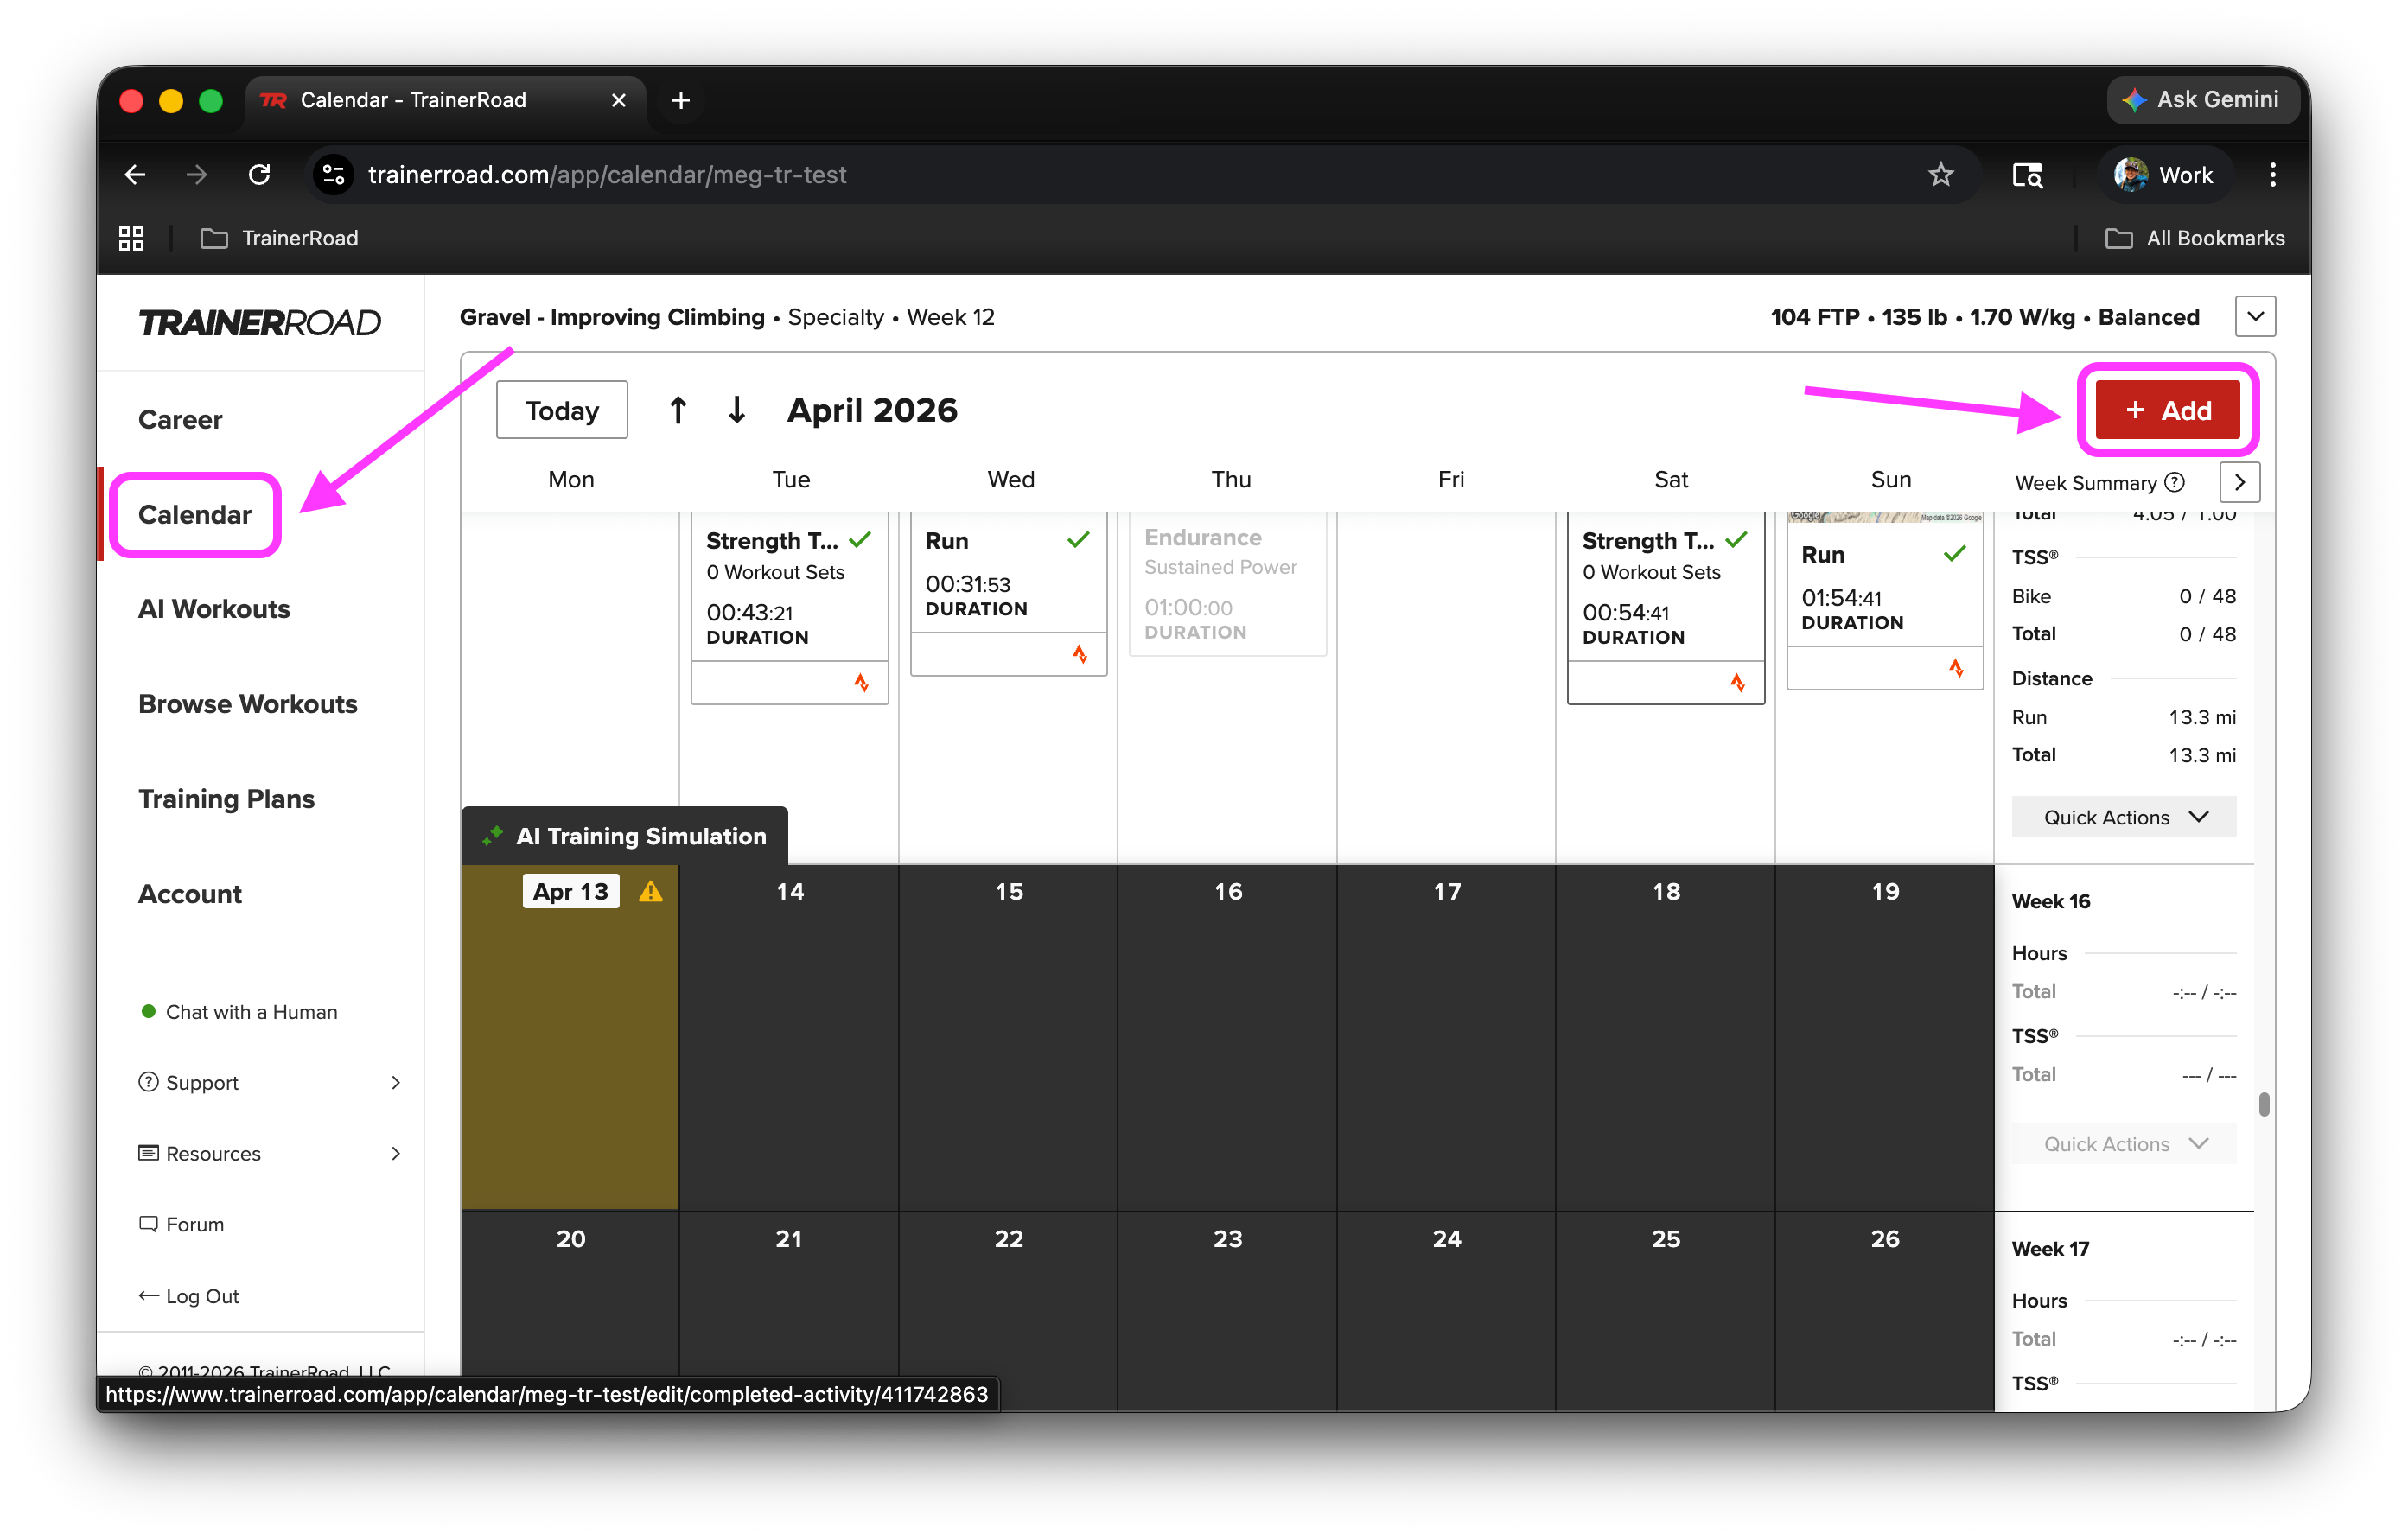Click Strava icon on Wednesday Run card
The height and width of the screenshot is (1540, 2408).
point(1081,654)
